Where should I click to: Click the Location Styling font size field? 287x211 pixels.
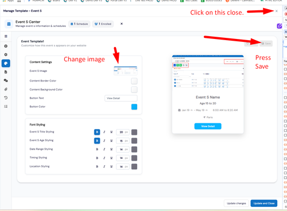[123, 166]
